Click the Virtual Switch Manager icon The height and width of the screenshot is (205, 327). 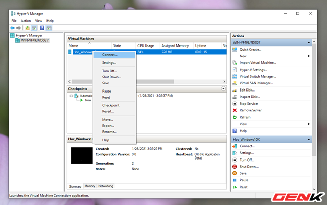(x=235, y=76)
